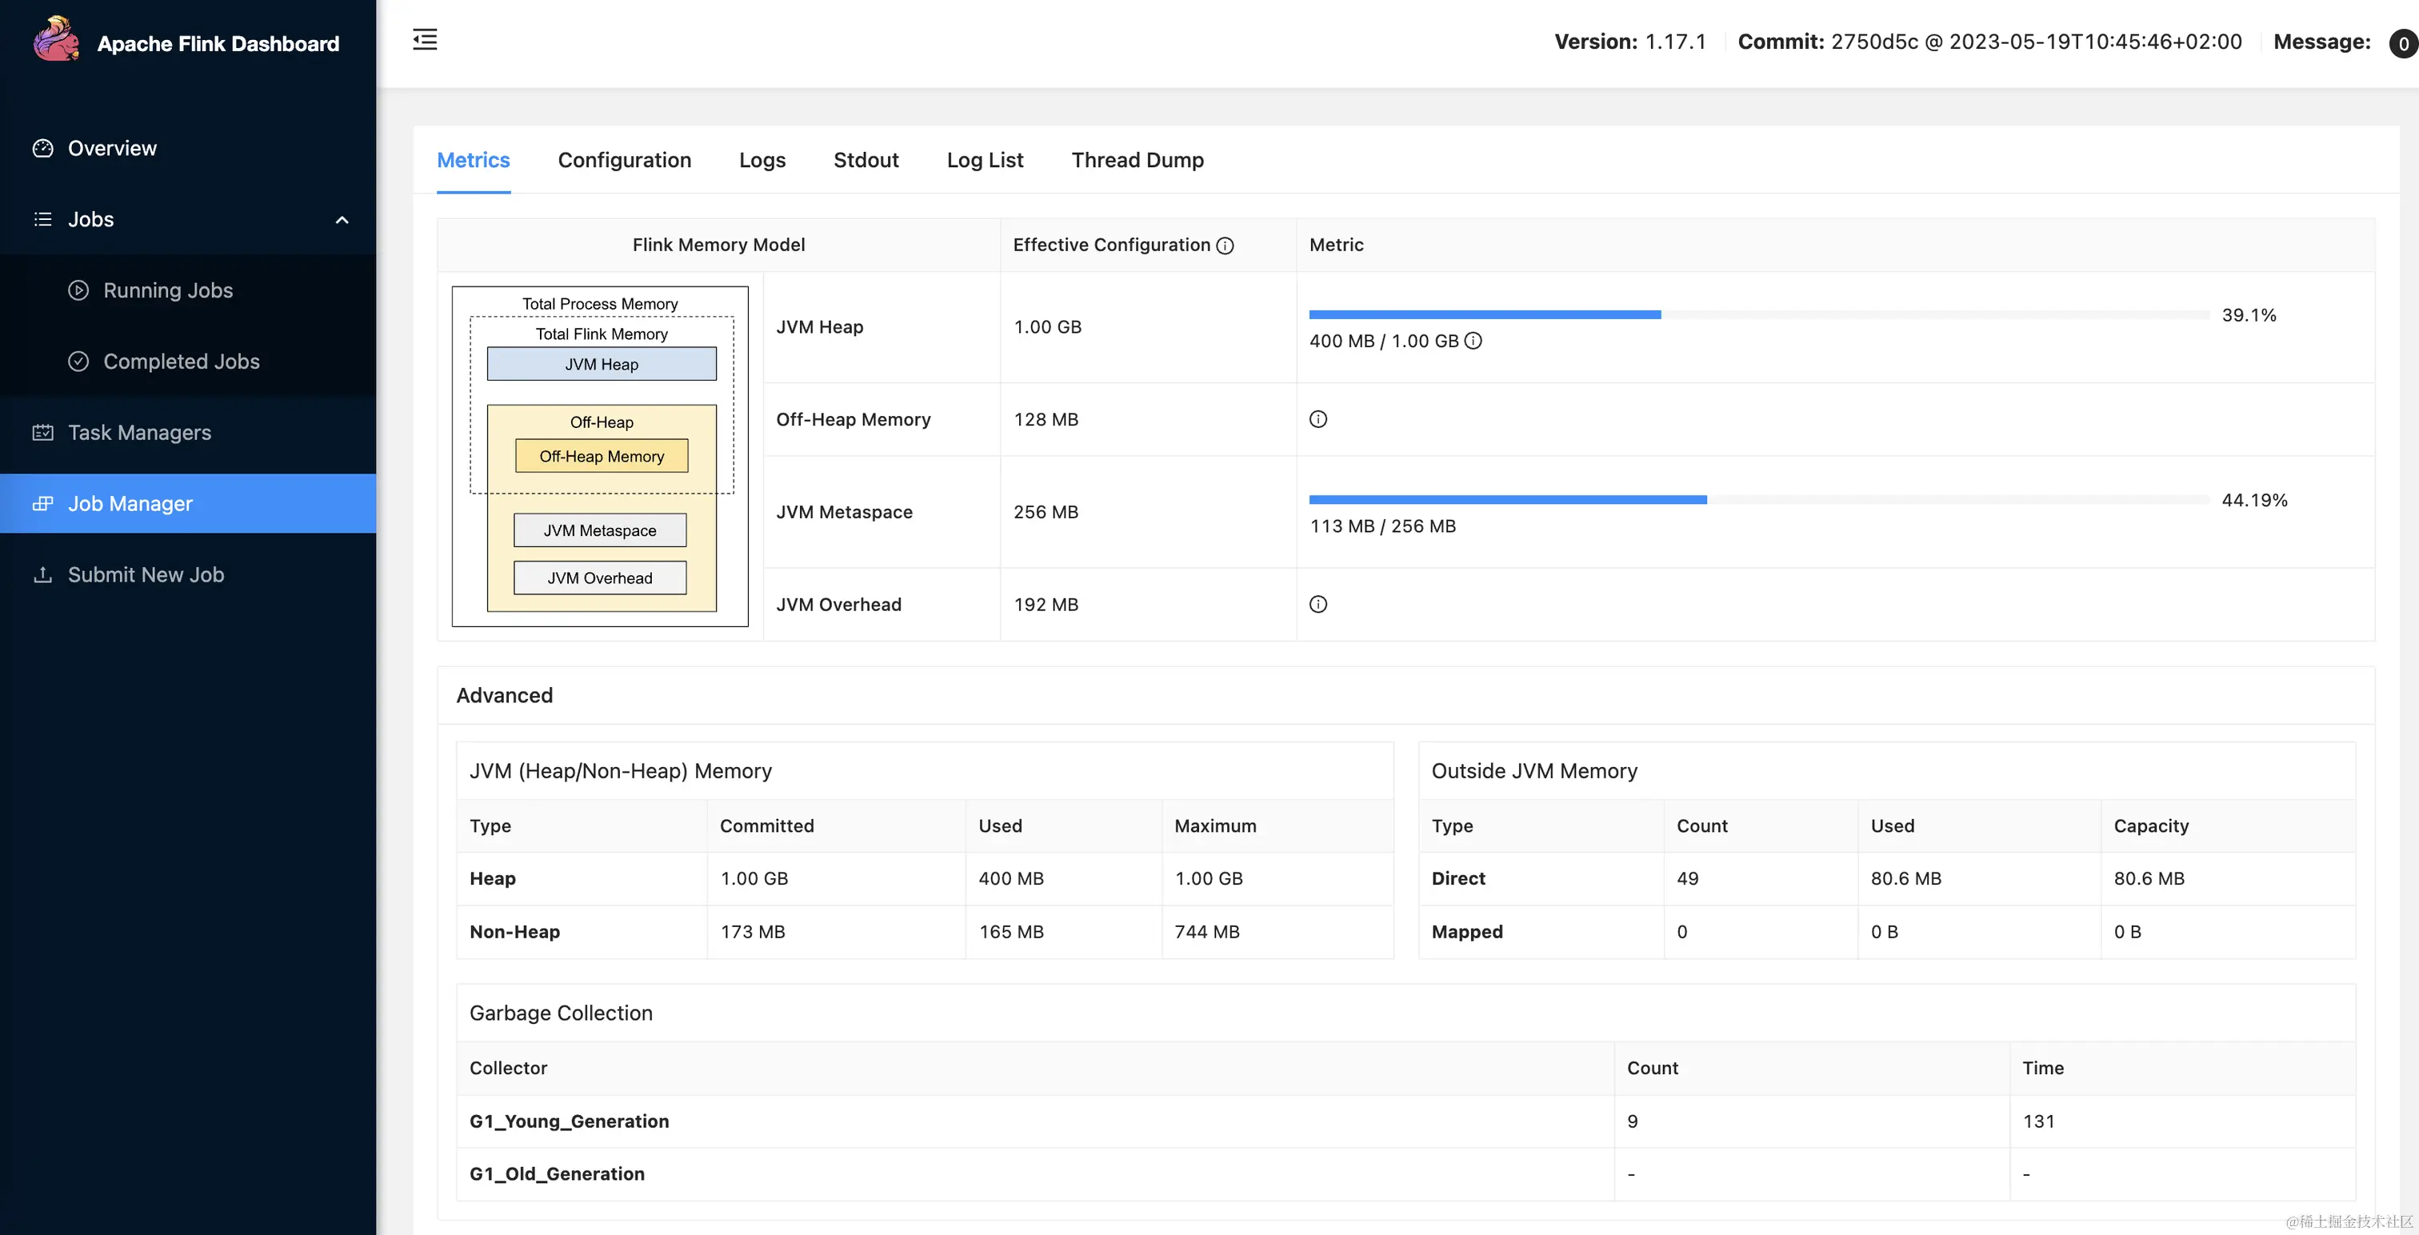The width and height of the screenshot is (2419, 1235).
Task: Switch to the Logs tab
Action: pos(762,161)
